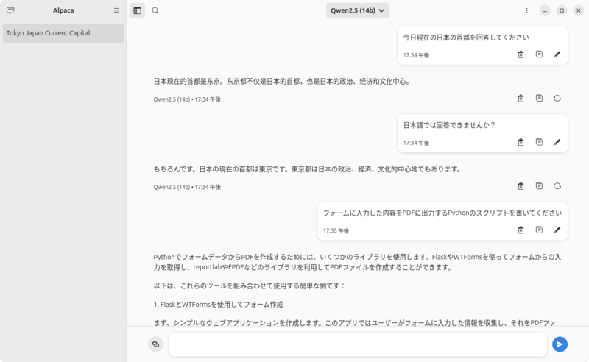Delete the first user message about 日本の首都
This screenshot has width=589, height=362.
pos(521,54)
